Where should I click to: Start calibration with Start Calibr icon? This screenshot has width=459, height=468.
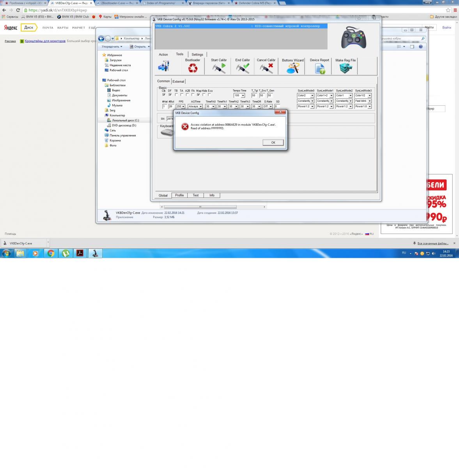[x=219, y=68]
